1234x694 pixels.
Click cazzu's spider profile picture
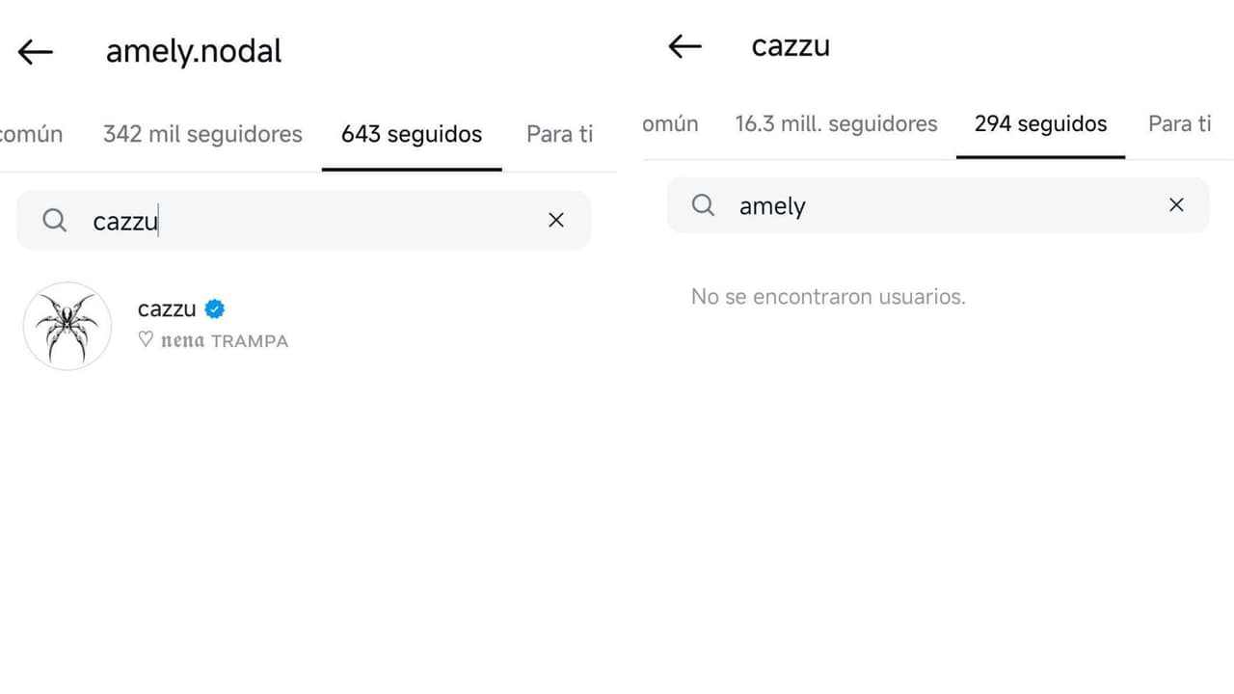pyautogui.click(x=67, y=325)
